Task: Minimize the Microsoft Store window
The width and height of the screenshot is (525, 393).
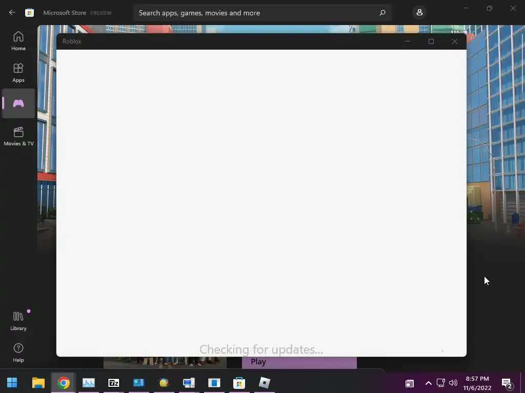Action: pos(466,8)
